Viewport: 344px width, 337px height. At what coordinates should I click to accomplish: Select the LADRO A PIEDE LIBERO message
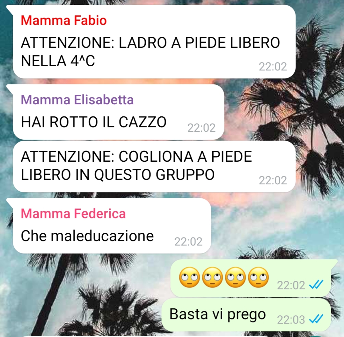154,42
